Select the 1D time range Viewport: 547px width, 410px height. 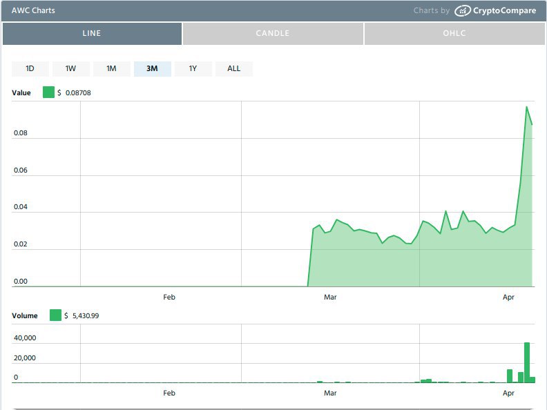point(30,69)
